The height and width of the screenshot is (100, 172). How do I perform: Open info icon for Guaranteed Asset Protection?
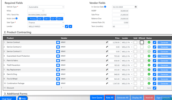(58, 56)
